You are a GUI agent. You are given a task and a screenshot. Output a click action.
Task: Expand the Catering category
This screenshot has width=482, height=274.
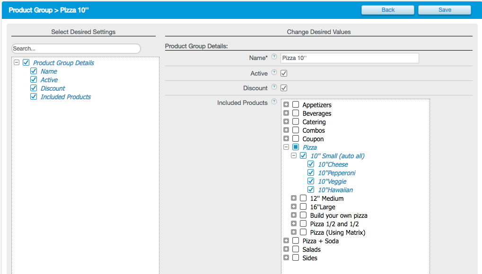click(x=286, y=122)
